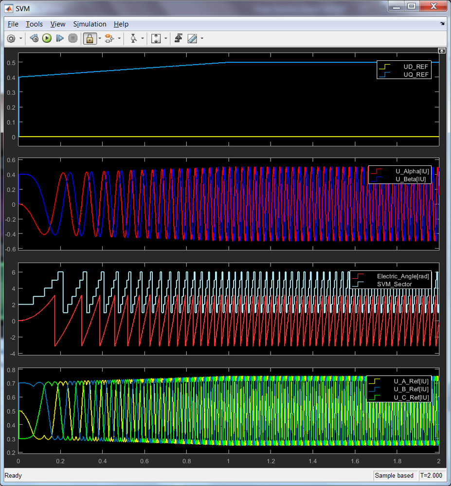Open the Simulation menu
Viewport: 451px width, 486px height.
90,24
